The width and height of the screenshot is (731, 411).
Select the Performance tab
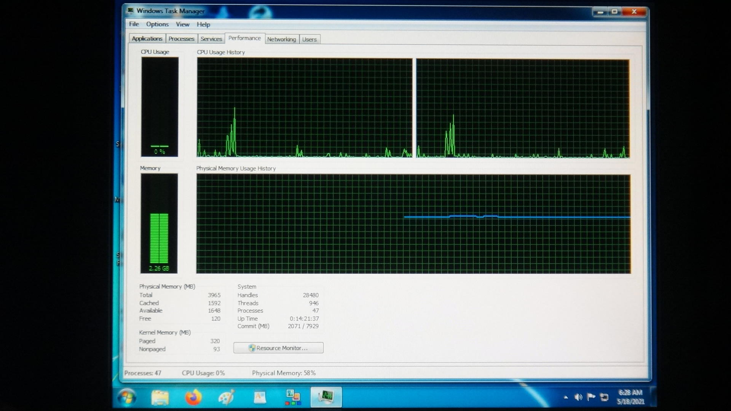244,38
